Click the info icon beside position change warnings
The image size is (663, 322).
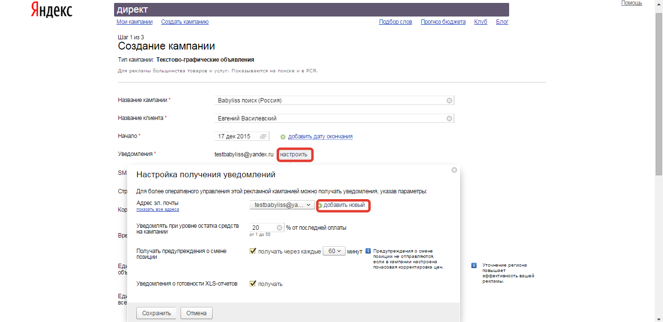[368, 251]
